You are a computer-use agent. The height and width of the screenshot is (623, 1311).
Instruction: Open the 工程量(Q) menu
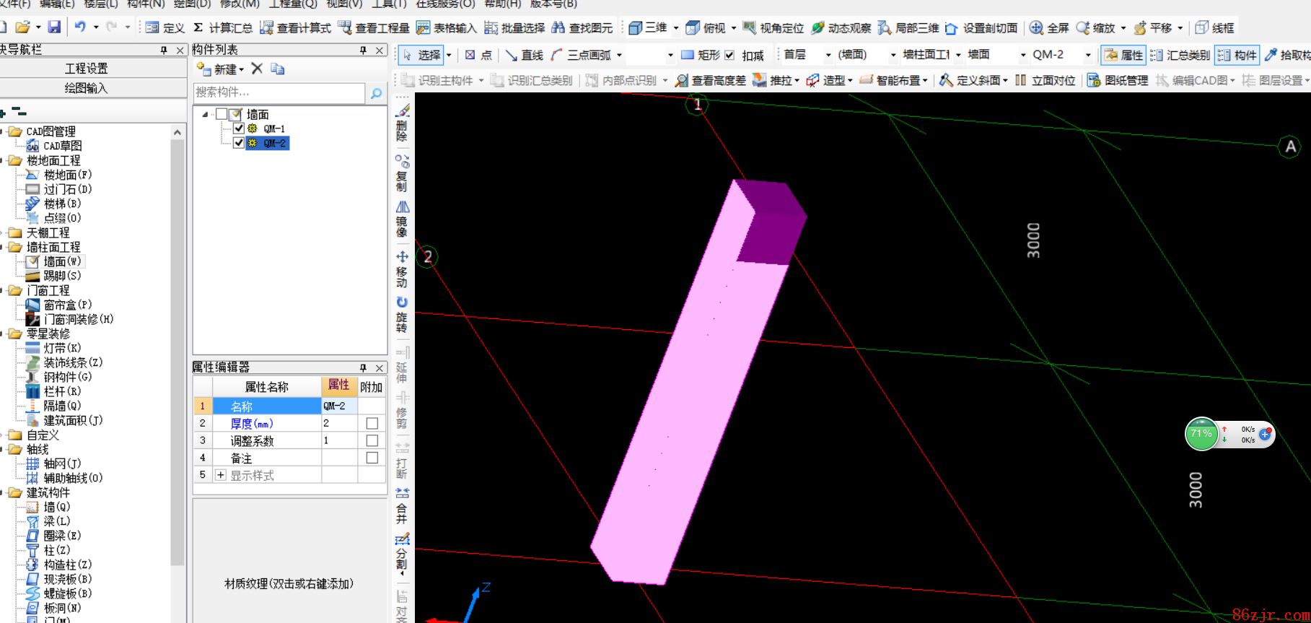[x=292, y=4]
